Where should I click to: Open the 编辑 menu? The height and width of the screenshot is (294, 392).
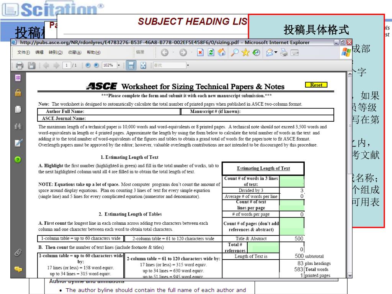click(39, 52)
